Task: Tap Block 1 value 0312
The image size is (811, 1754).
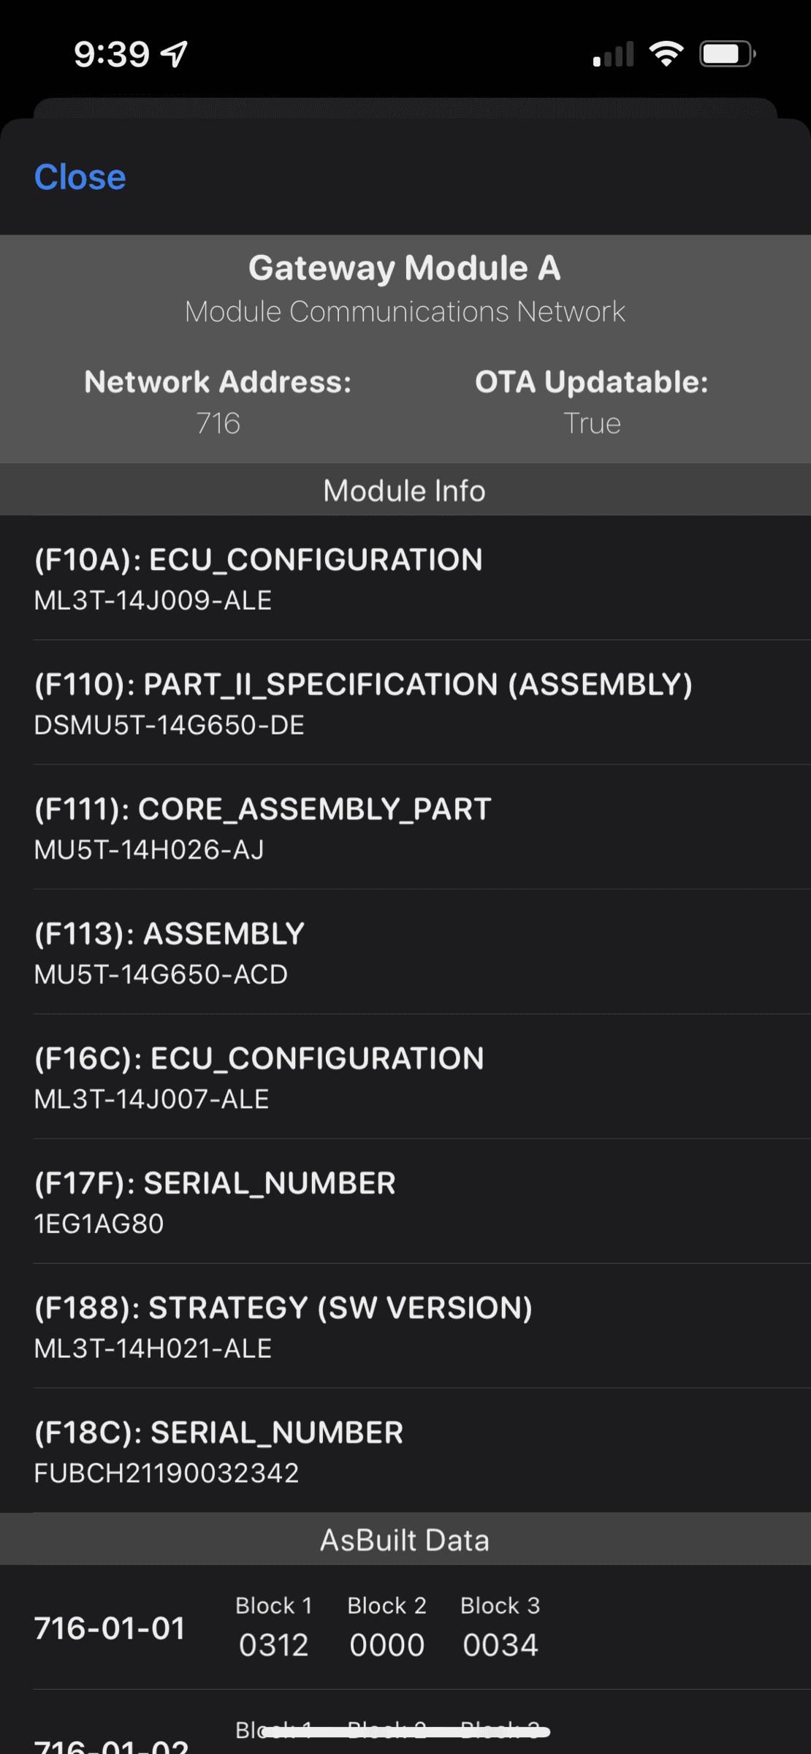Action: (x=274, y=1645)
